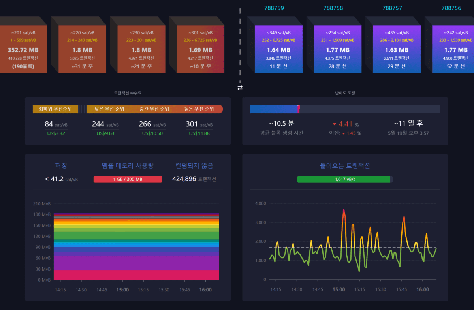This screenshot has width=474, height=310.
Task: Select the mined block from 29 분 전
Action: [397, 49]
